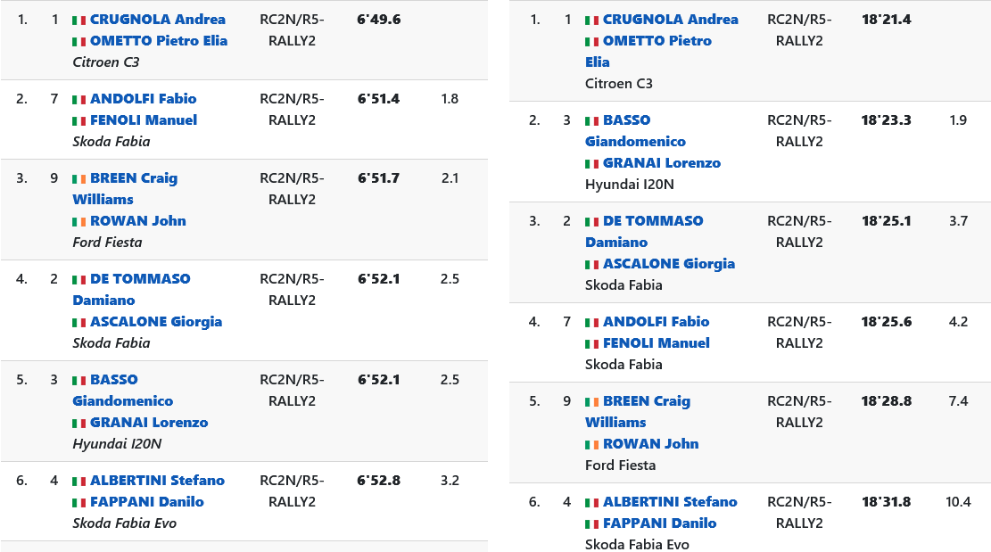
Task: Click Irish flag beside BREEN Craig in 6'51.7 row
Action: [x=79, y=178]
